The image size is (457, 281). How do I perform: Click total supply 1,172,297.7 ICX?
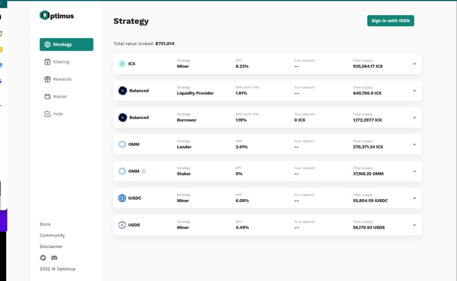click(x=367, y=120)
